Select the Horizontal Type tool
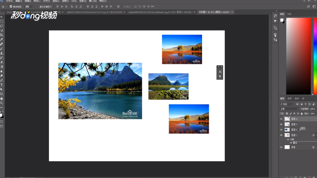Viewport: 317px width, 178px height. click(x=2, y=85)
